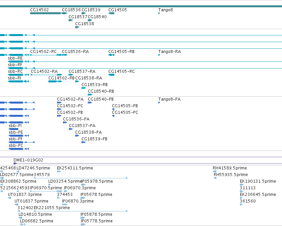The image size is (282, 226).
Task: Select the 361560 EST label
Action: (248, 201)
